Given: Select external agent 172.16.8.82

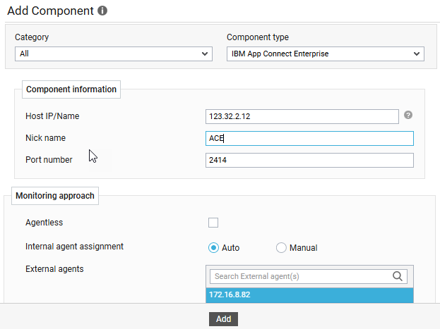Looking at the screenshot, I should point(309,295).
